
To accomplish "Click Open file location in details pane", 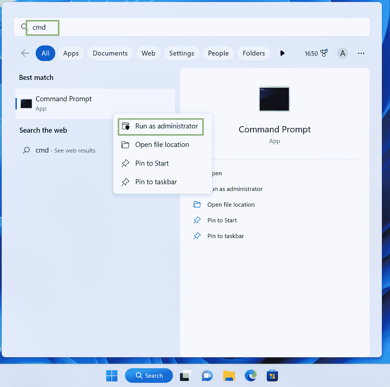I will click(231, 205).
